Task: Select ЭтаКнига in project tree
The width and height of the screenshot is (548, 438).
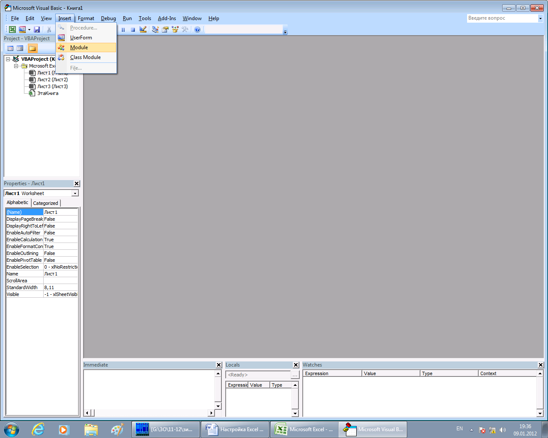Action: click(48, 93)
